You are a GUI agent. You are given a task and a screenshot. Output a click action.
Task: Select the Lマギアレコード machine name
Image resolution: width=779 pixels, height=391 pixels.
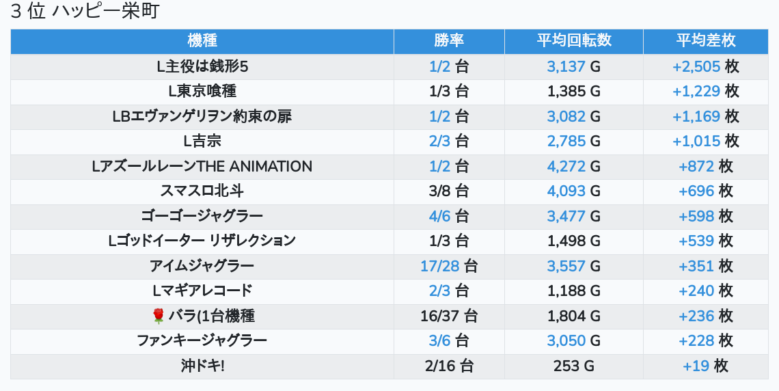tap(202, 291)
